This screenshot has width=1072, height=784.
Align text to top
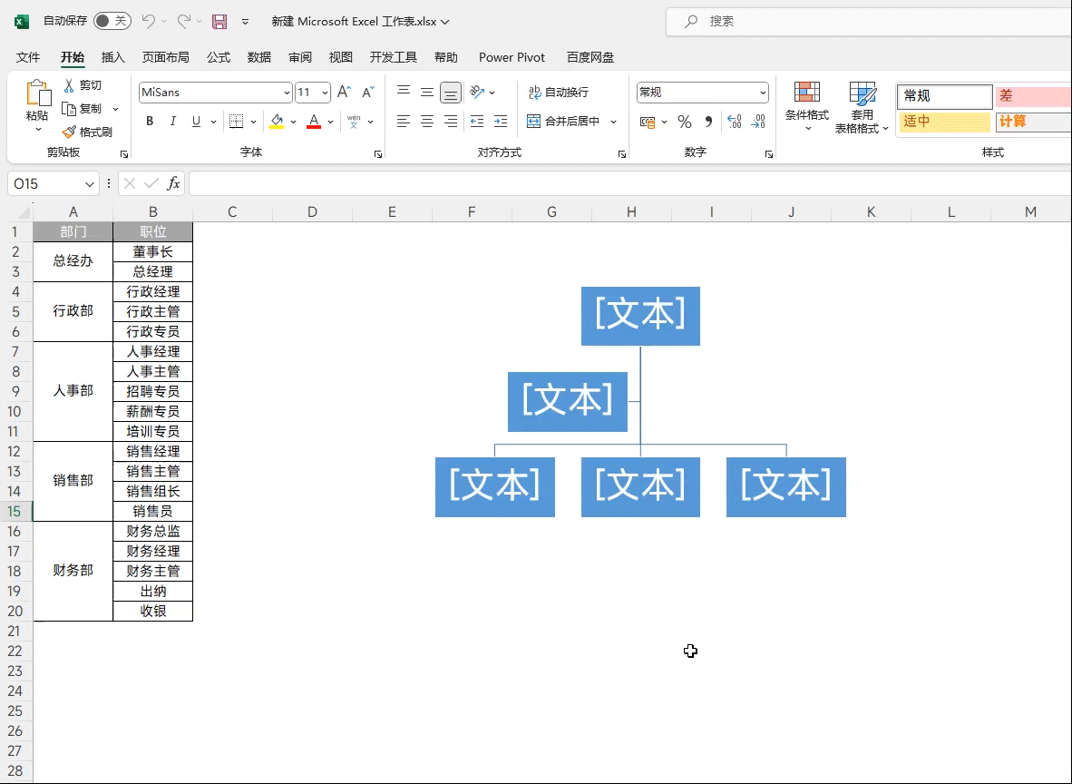click(404, 92)
